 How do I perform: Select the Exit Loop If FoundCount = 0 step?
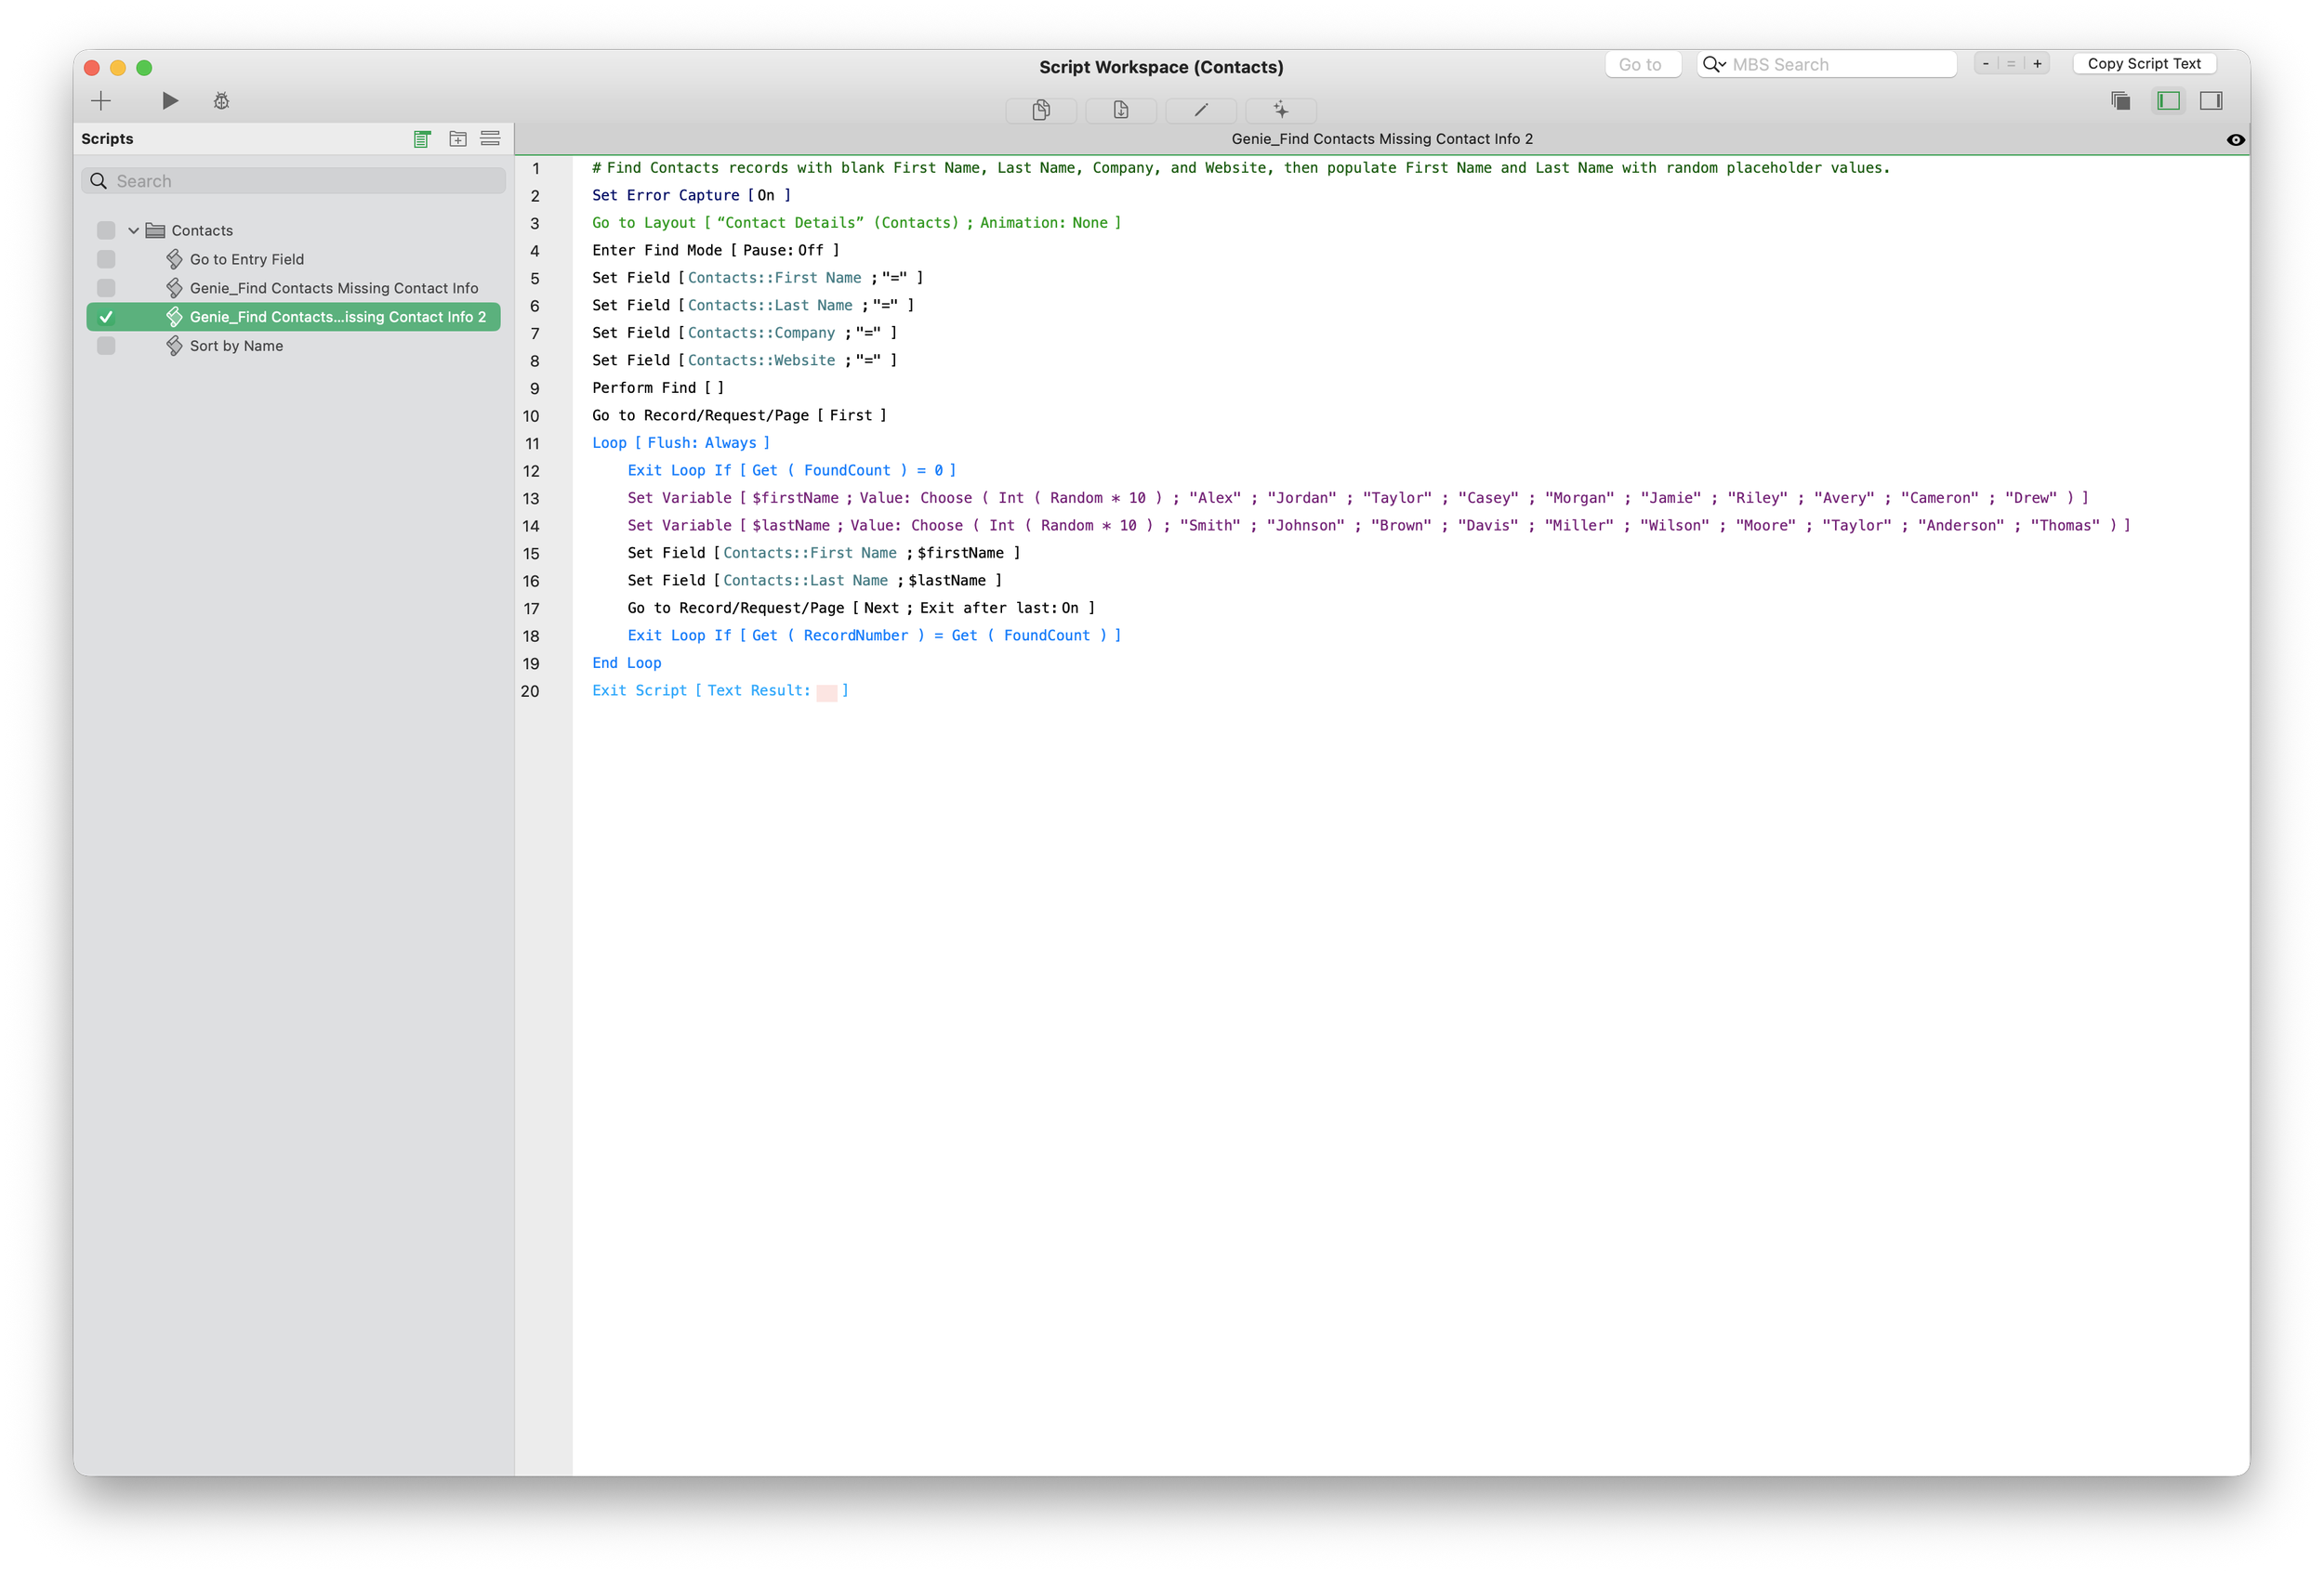tap(791, 471)
